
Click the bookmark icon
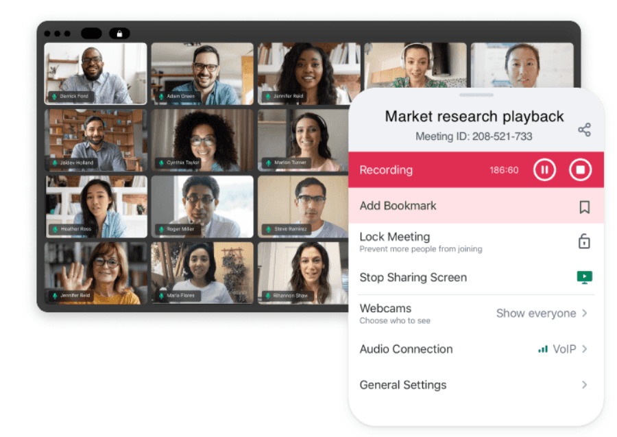(584, 206)
